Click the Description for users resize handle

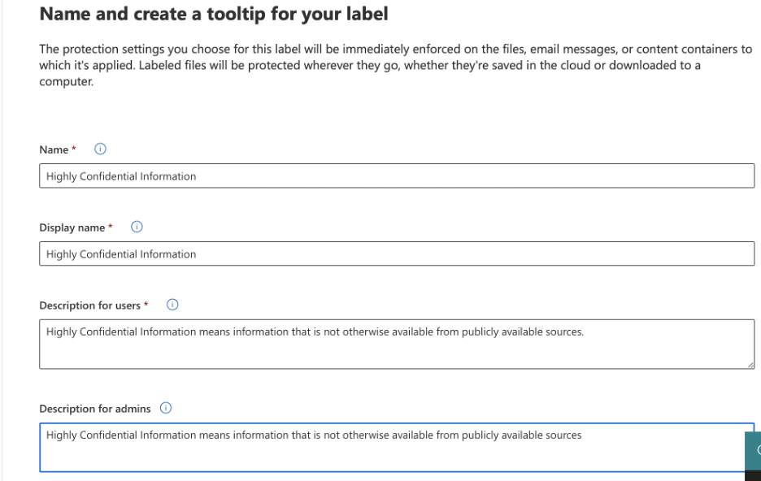point(751,367)
